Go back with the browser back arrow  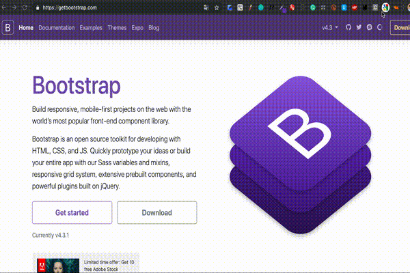click(4, 8)
